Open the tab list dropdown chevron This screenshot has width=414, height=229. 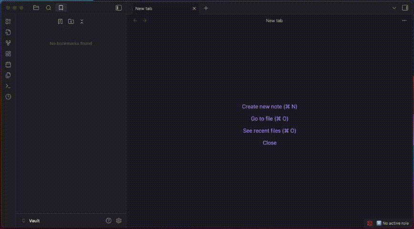click(x=394, y=8)
